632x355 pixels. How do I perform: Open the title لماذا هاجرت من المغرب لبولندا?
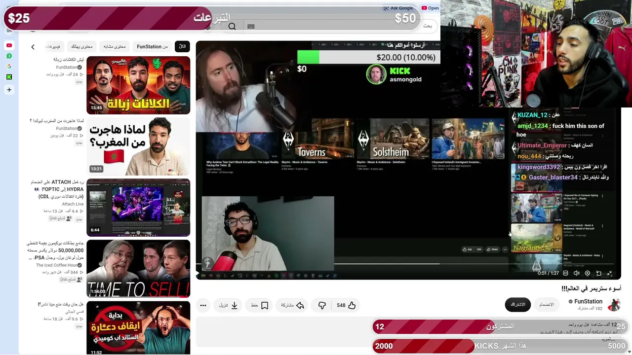click(57, 121)
